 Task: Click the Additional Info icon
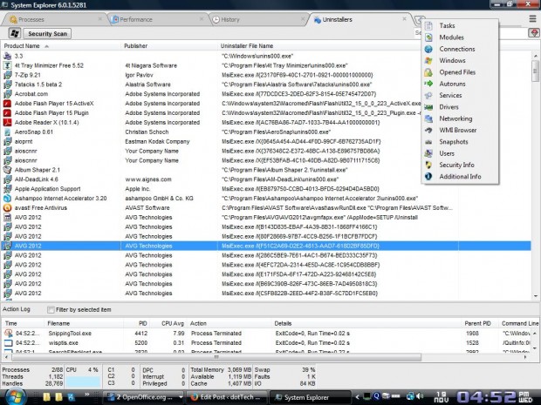click(x=428, y=176)
